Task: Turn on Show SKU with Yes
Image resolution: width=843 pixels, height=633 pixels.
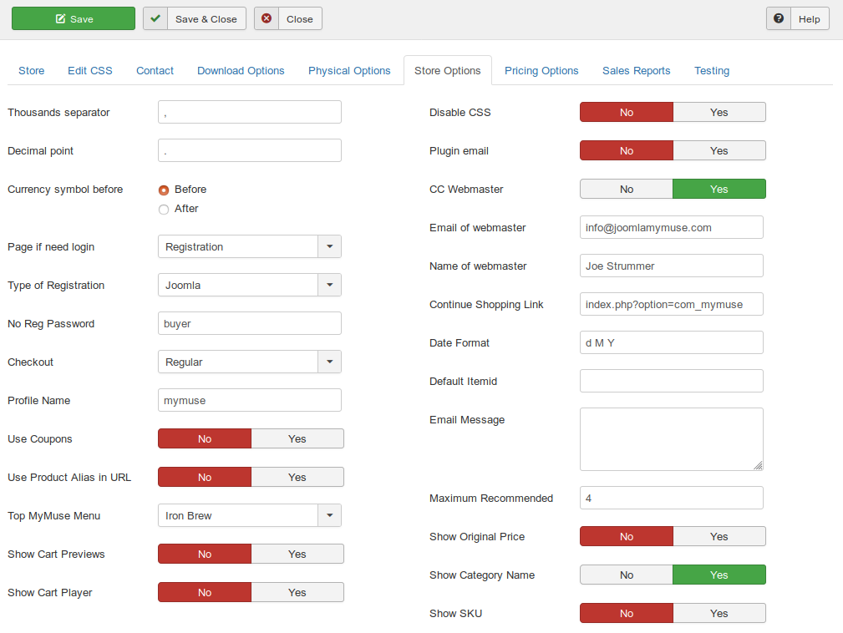Action: click(x=719, y=614)
